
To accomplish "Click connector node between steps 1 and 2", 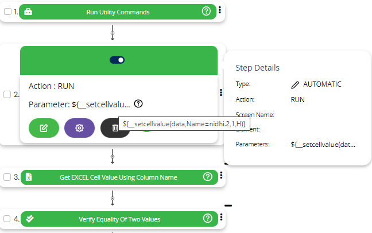I will [113, 33].
